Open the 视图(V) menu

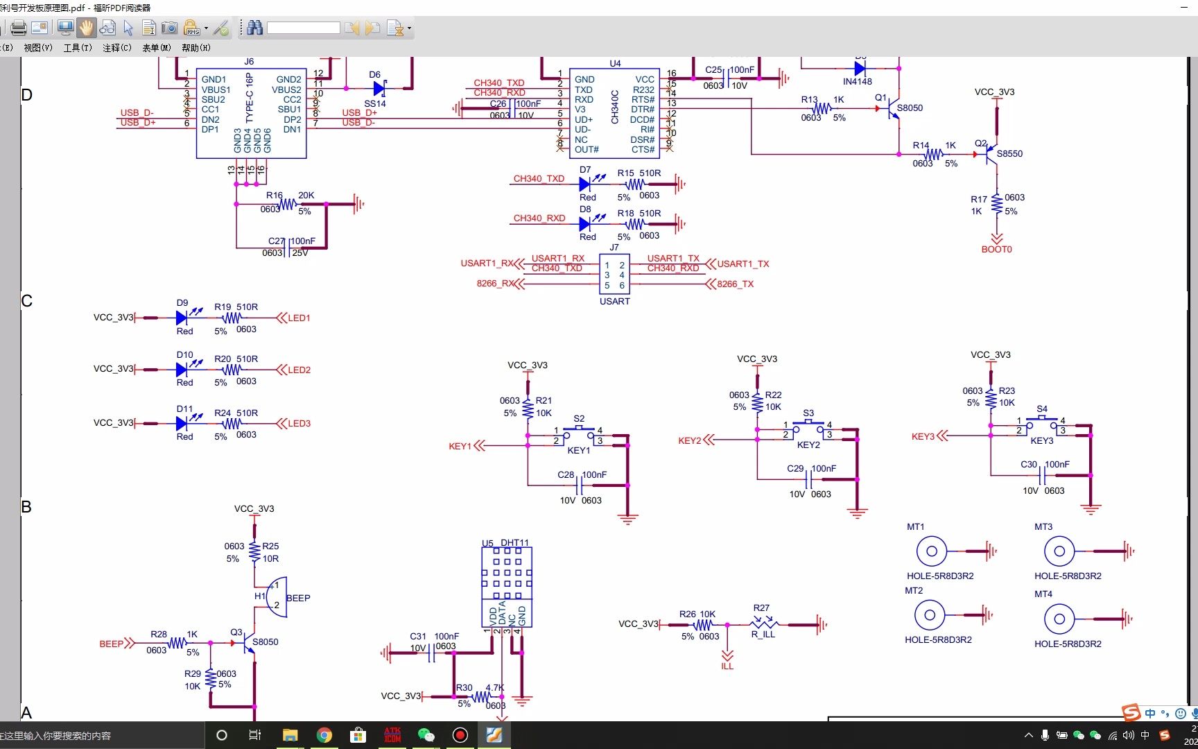pos(37,47)
